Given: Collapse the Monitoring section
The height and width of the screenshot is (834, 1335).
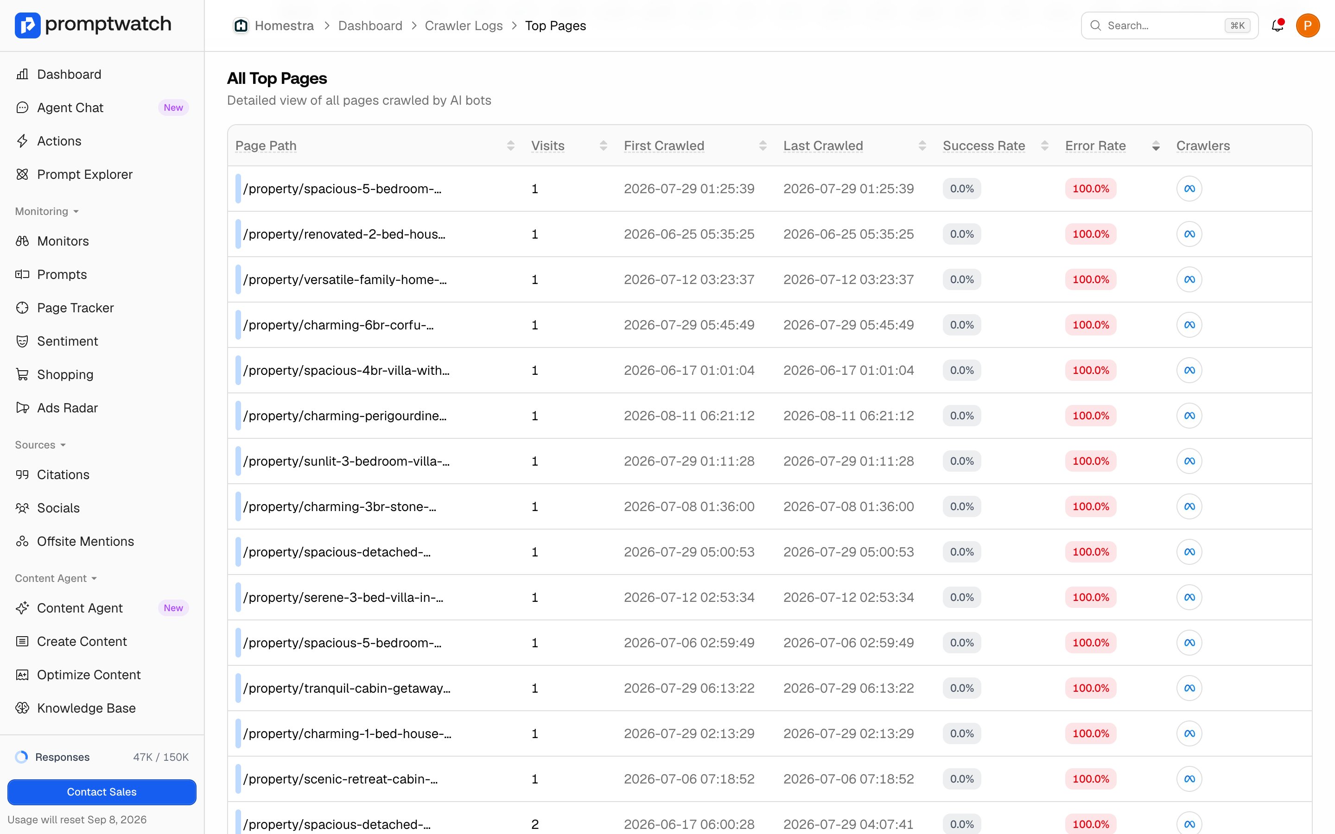Looking at the screenshot, I should coord(47,211).
